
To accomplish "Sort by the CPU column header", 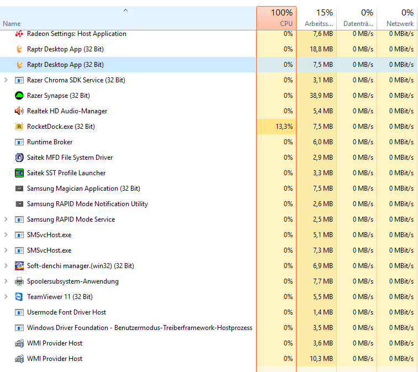I will pos(277,18).
